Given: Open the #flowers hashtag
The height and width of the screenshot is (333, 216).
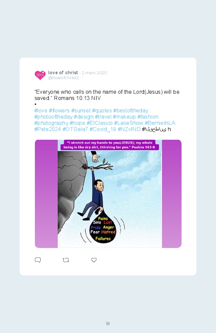Looking at the screenshot, I should (x=59, y=111).
